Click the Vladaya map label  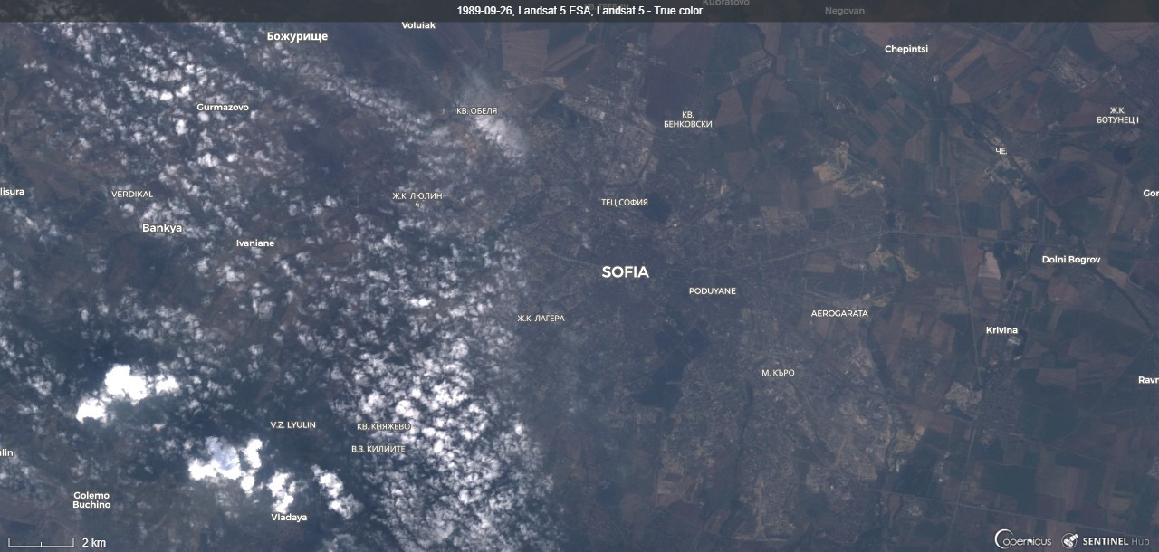click(x=289, y=518)
